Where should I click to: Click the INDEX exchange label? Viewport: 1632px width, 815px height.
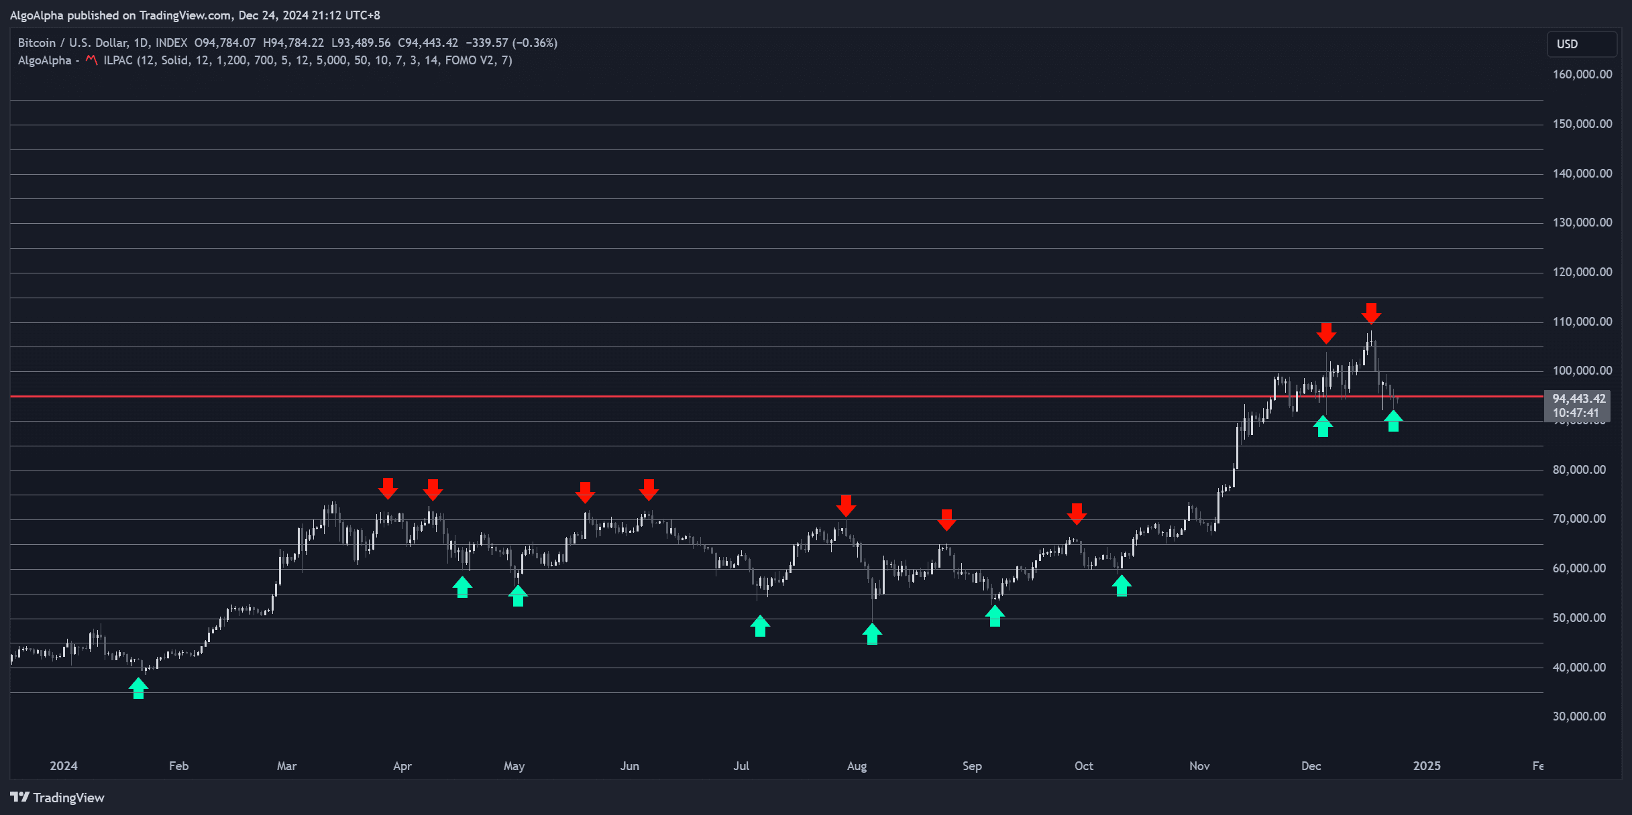tap(174, 42)
